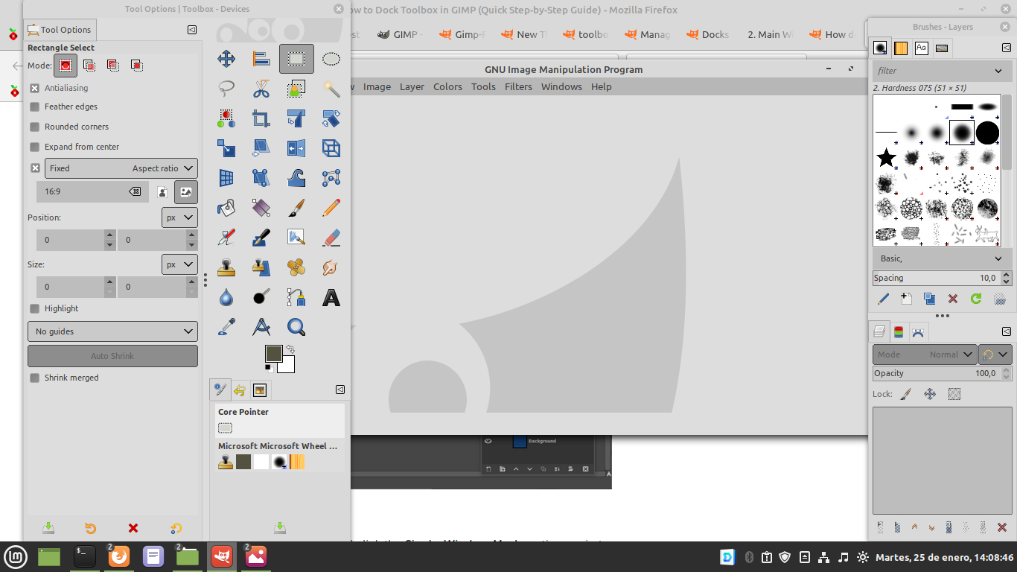The image size is (1017, 572).
Task: Enable the Expand from center checkbox
Action: tap(35, 147)
